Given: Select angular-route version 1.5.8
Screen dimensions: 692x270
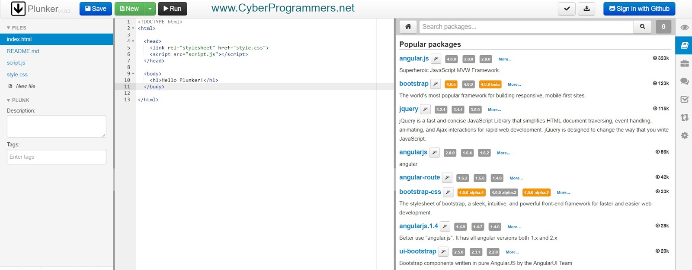Looking at the screenshot, I should pos(480,178).
